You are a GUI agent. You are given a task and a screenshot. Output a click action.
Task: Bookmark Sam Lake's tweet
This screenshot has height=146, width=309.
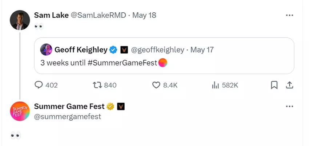pos(274,85)
